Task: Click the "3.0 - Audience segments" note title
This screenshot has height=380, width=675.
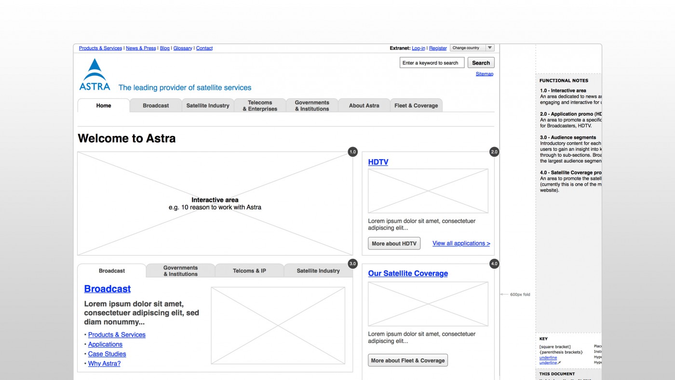Action: (x=568, y=137)
